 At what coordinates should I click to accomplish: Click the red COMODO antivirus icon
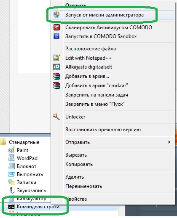56,27
